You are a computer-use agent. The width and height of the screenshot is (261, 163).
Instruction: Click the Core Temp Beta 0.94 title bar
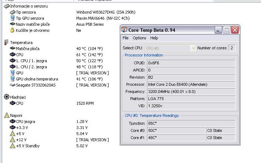(x=180, y=30)
